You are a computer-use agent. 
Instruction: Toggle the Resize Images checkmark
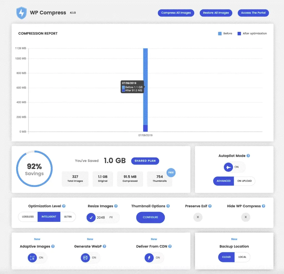91,217
